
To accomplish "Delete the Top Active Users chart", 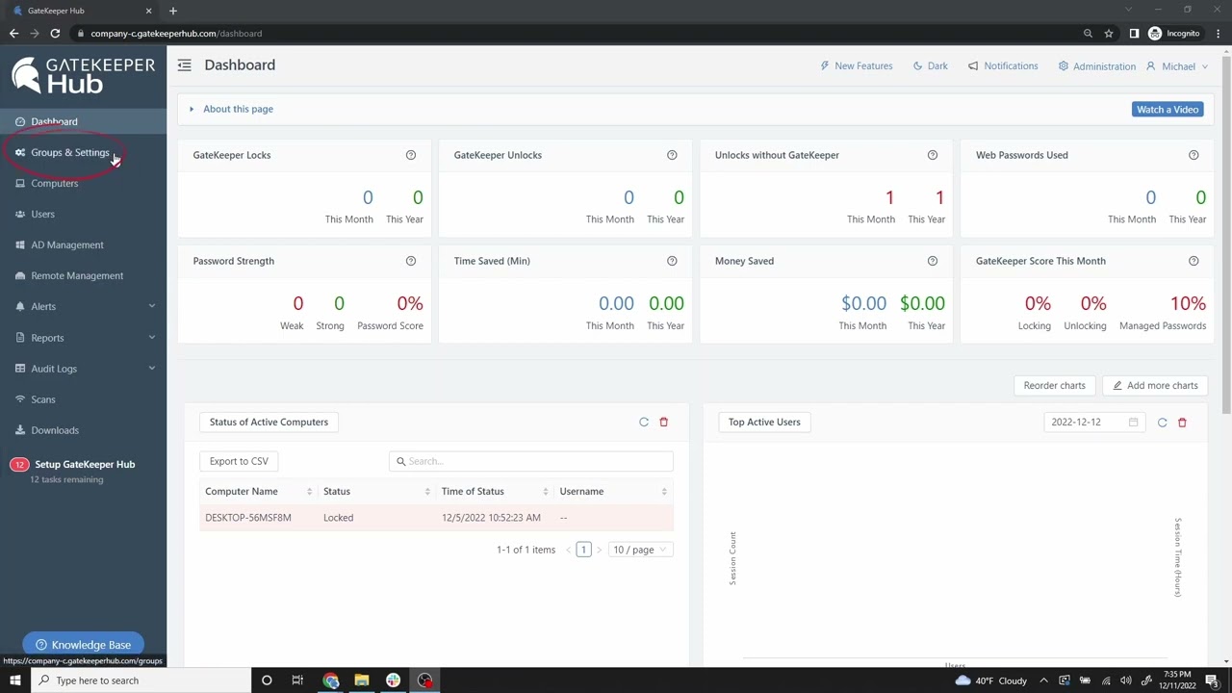I will (1182, 422).
